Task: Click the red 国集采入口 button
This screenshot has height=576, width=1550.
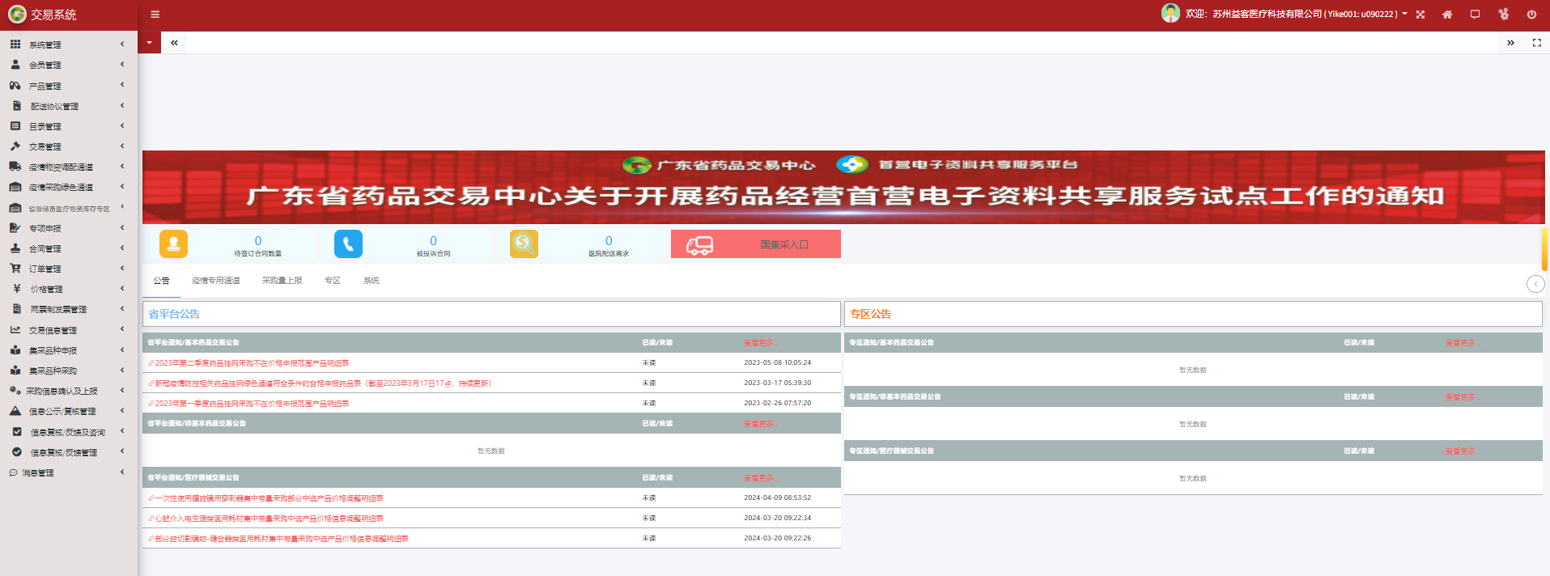Action: coord(756,244)
